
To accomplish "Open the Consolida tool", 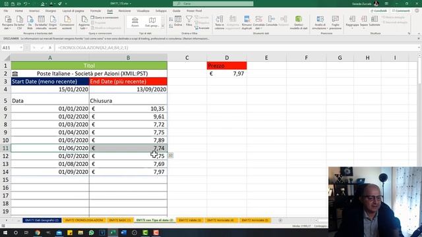I will click(271, 21).
